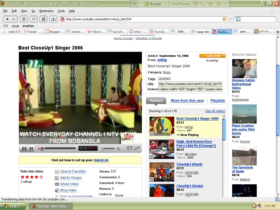Reload the page with the refresh icon

(24, 19)
